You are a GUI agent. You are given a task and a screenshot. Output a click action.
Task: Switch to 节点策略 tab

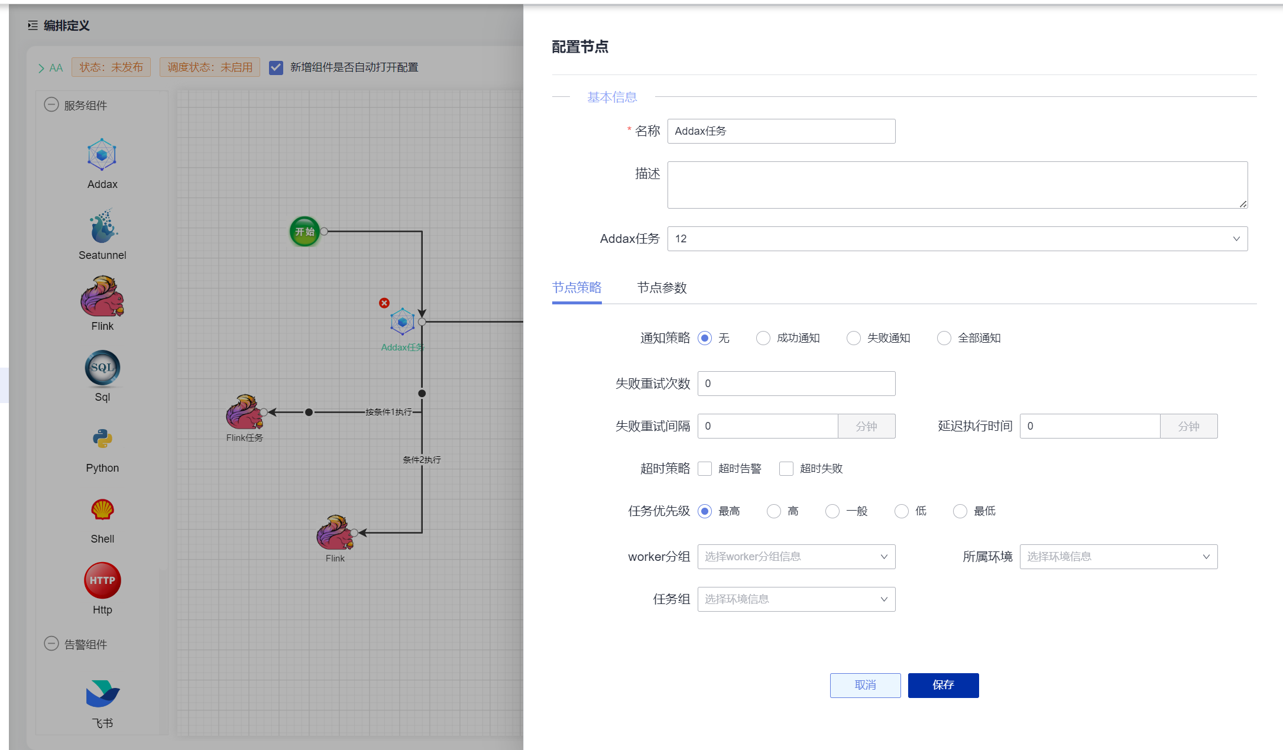(x=576, y=288)
